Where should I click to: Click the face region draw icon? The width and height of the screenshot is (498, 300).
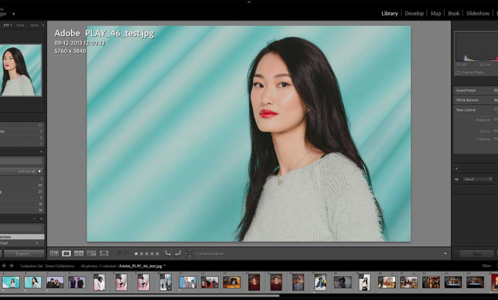[189, 254]
